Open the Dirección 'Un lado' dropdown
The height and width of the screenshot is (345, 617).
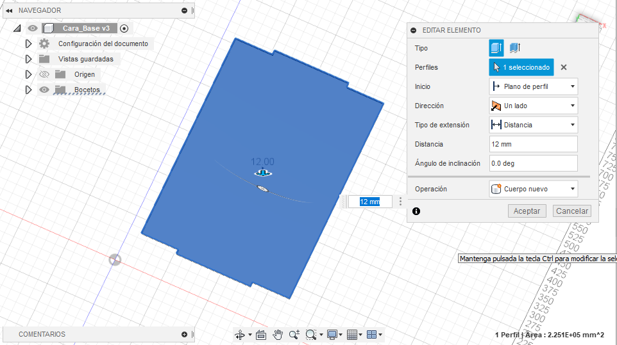(533, 106)
